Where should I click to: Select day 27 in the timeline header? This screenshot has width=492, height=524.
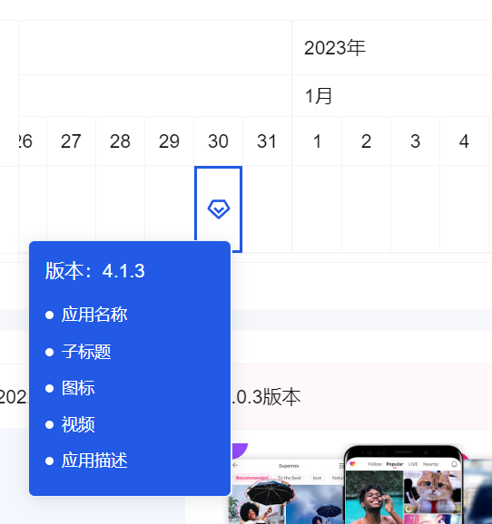tap(71, 141)
